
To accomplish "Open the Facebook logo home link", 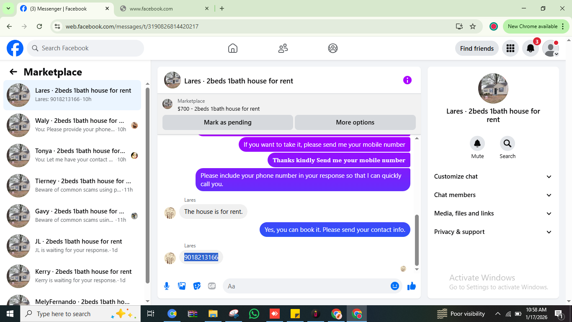I will point(15,48).
